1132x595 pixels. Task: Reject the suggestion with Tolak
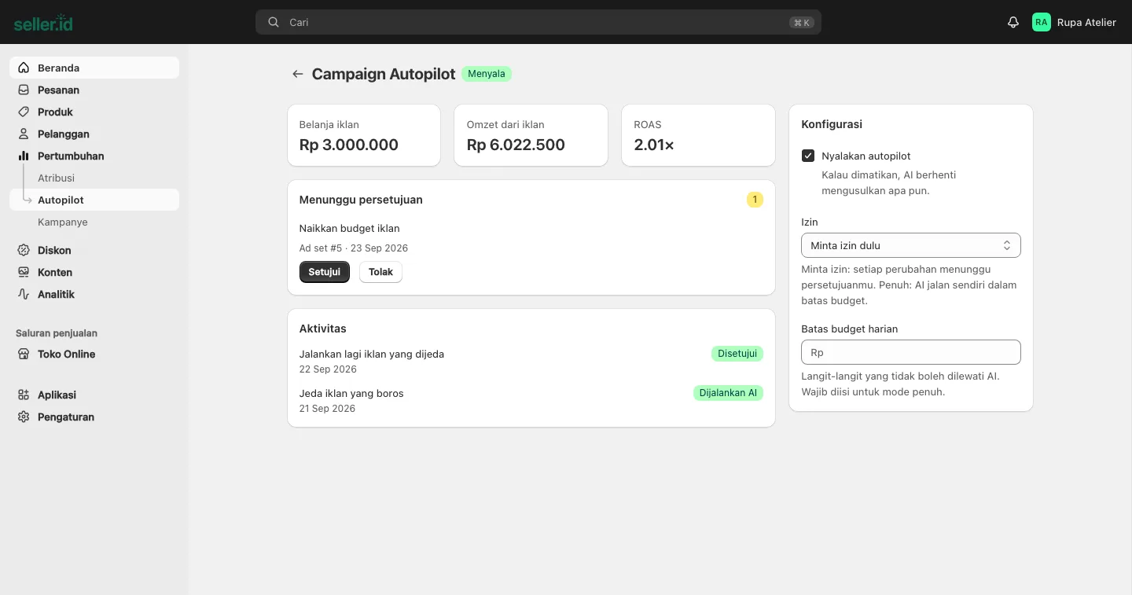(380, 272)
